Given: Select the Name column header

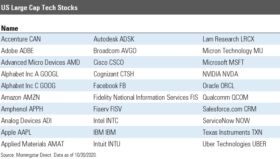Looking at the screenshot, I should 10,28.
